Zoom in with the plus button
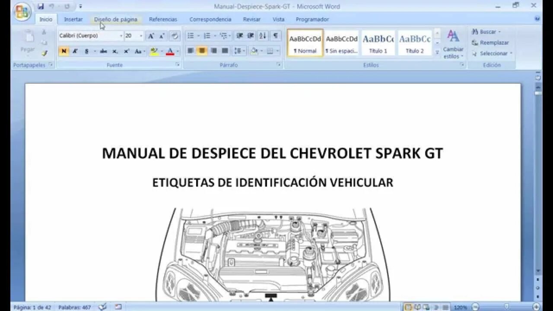Image resolution: width=553 pixels, height=311 pixels. 536,307
